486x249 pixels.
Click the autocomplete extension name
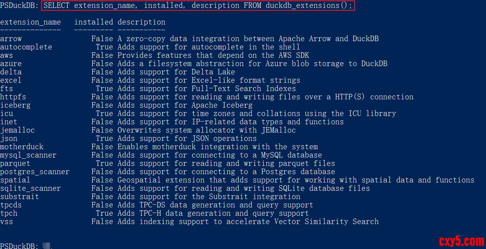point(26,47)
